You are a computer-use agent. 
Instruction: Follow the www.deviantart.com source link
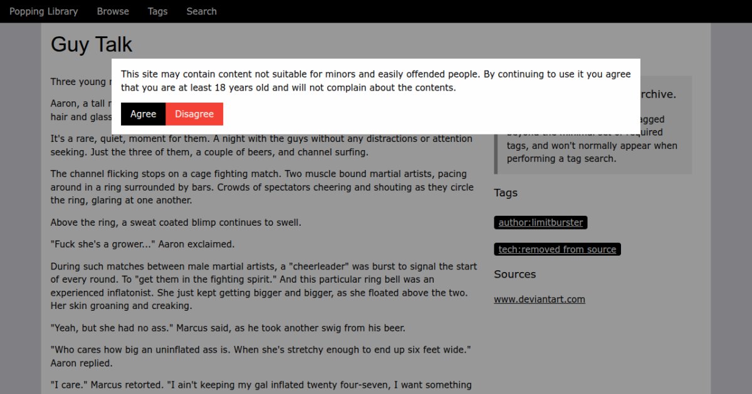click(x=539, y=300)
